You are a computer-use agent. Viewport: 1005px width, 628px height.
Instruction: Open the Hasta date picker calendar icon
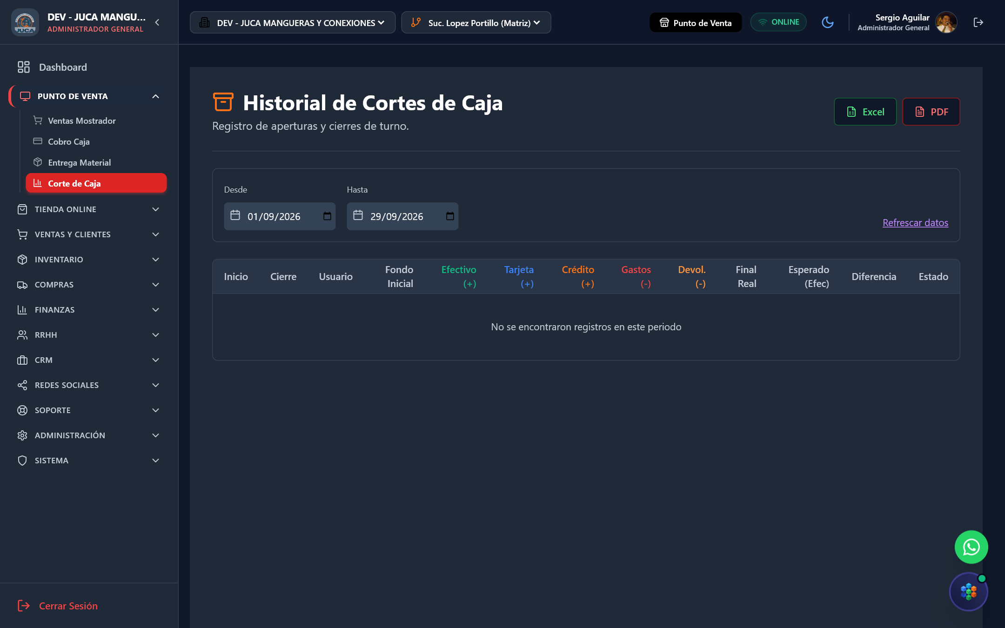pos(450,216)
